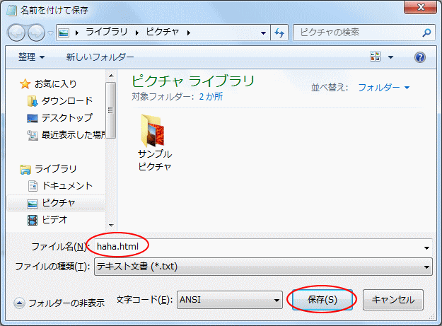Open ドキュメント library in sidebar
442x326 pixels.
(67, 186)
